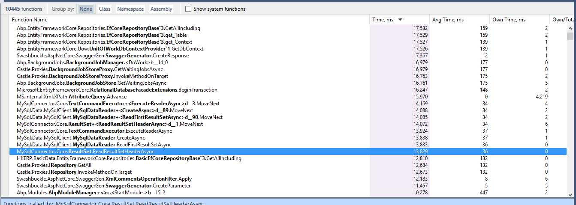Select the SwaggerGenerator.CreateParameter row
This screenshot has height=205, width=576.
(x=288, y=186)
